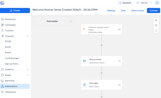The width and height of the screenshot is (161, 98).
Task: Open options menu for Time delay step
Action: coord(119,85)
